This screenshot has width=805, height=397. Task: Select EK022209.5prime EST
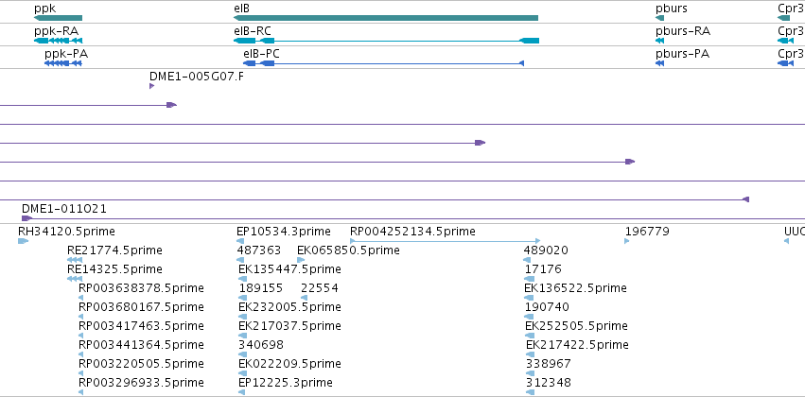pyautogui.click(x=289, y=364)
